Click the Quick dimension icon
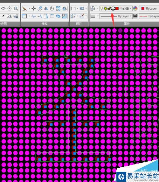Image resolution: width=159 pixels, height=182 pixels. [x=82, y=9]
